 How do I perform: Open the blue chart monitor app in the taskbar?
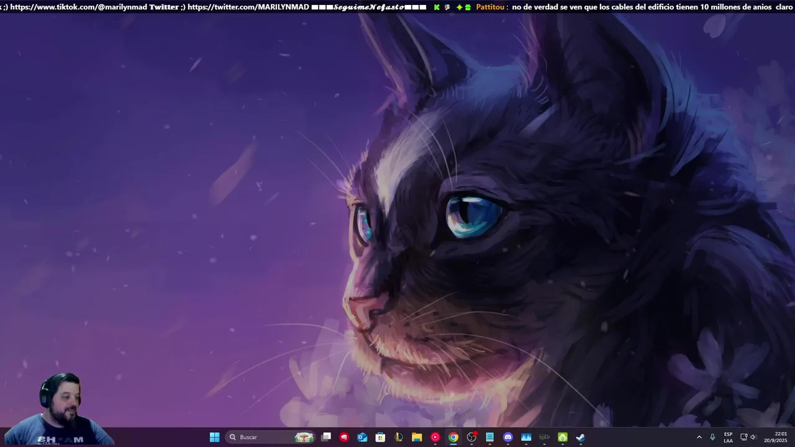coord(526,437)
